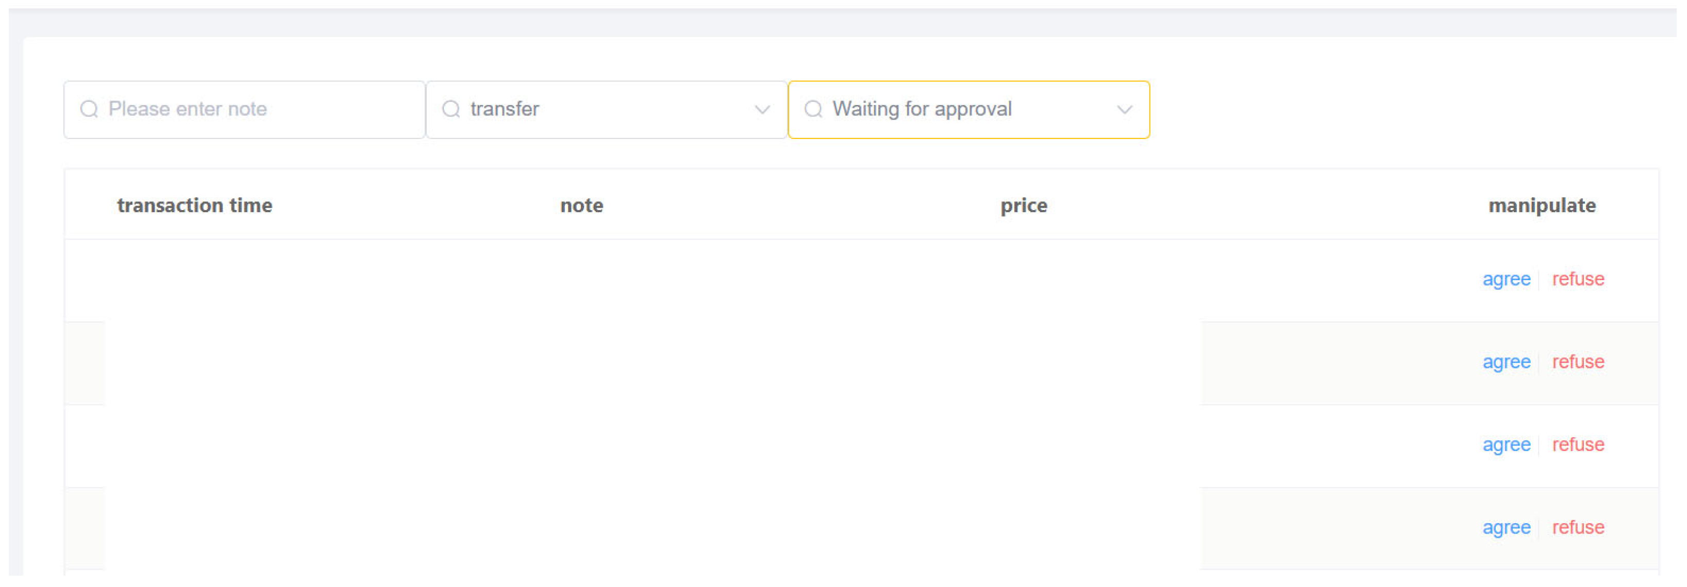Expand the Waiting for approval chevron
Screen dimensions: 1687x587
(1125, 110)
